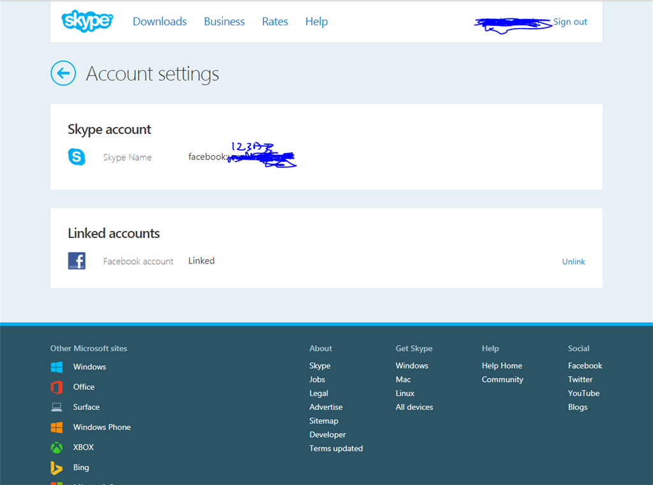The image size is (653, 485).
Task: Click the Facebook account icon
Action: pyautogui.click(x=77, y=261)
